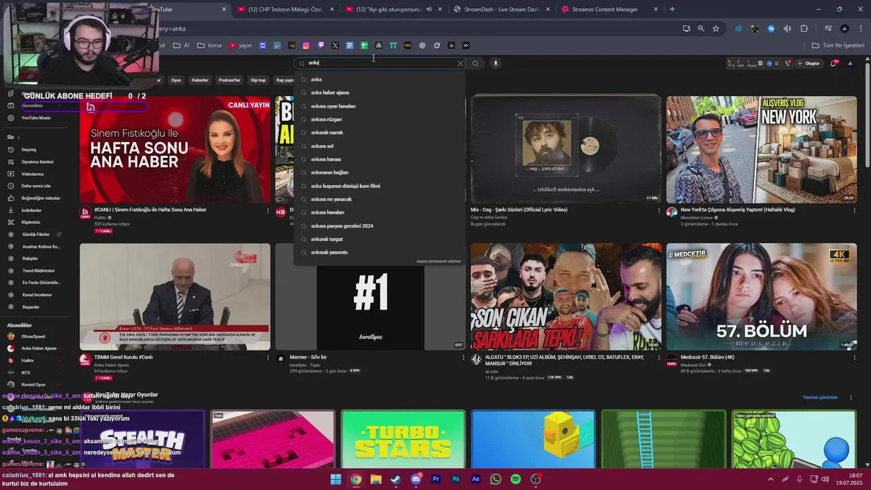Click the YouTube search magnifier button

[475, 63]
